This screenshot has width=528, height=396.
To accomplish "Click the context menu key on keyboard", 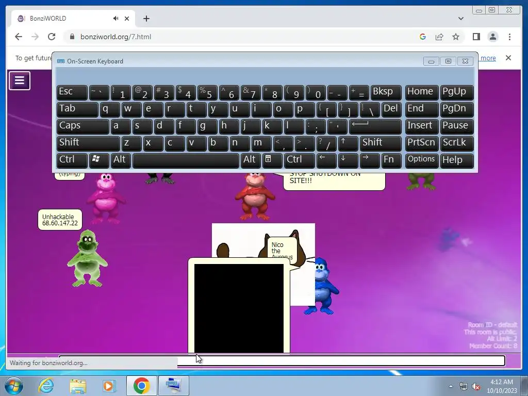I will [x=272, y=160].
